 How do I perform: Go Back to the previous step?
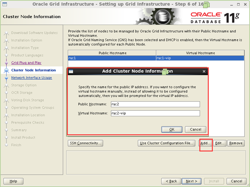pyautogui.click(x=171, y=181)
